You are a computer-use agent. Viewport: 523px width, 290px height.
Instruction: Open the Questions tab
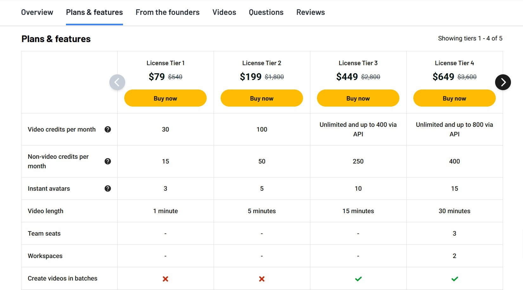[x=266, y=12]
